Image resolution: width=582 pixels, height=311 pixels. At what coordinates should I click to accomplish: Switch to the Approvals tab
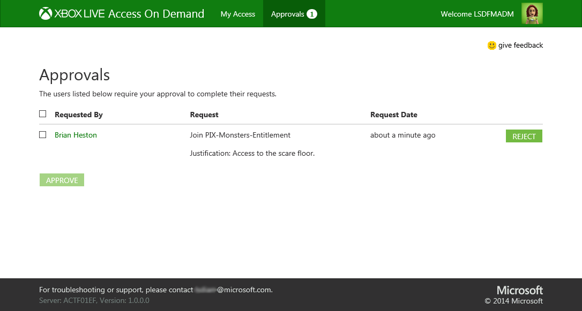click(x=294, y=14)
